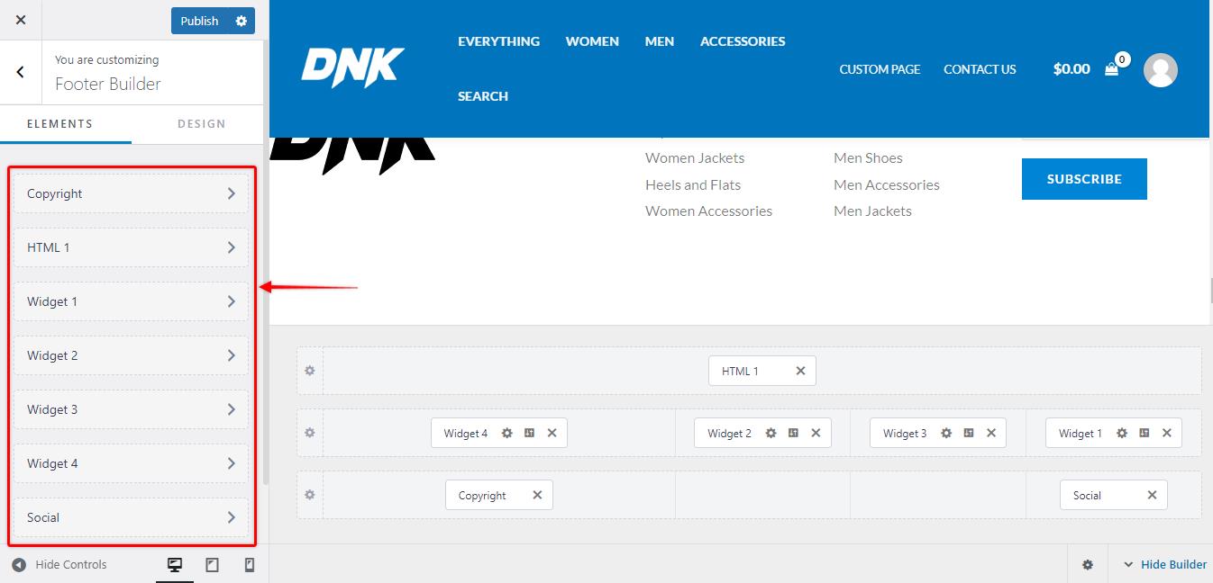
Task: Switch to tablet preview device
Action: click(213, 565)
